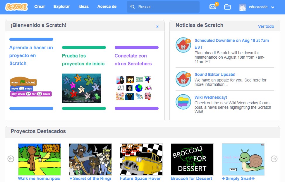Click the 'Secret of the Rings' title

90,178
